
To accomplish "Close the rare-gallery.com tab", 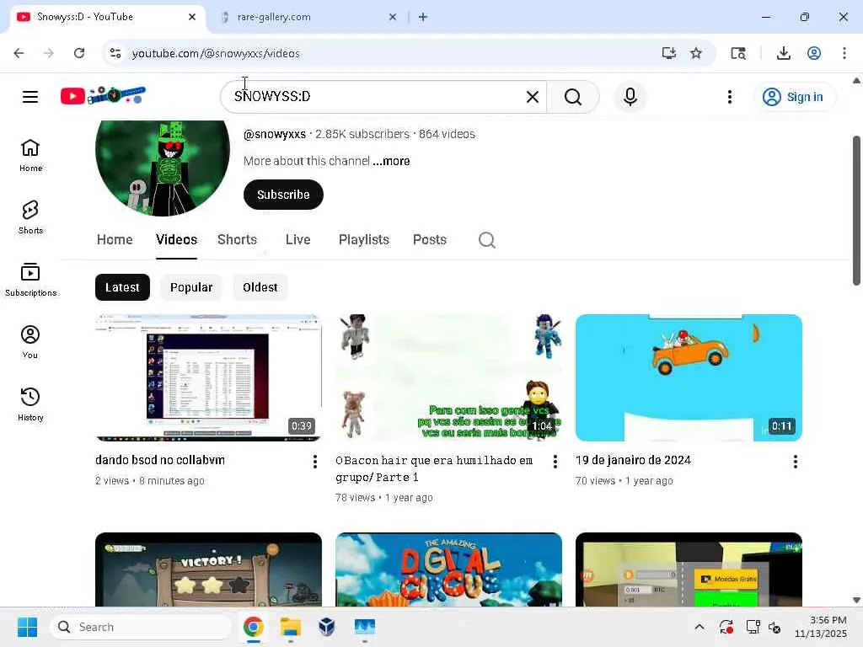I will click(x=393, y=17).
